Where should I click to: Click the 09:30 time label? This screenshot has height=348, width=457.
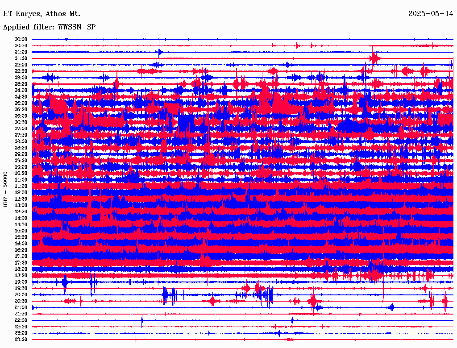21,161
